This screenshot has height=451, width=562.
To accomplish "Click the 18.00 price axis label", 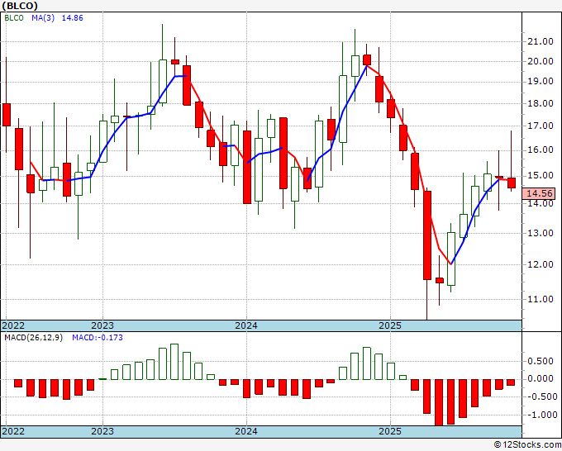I will tap(541, 103).
